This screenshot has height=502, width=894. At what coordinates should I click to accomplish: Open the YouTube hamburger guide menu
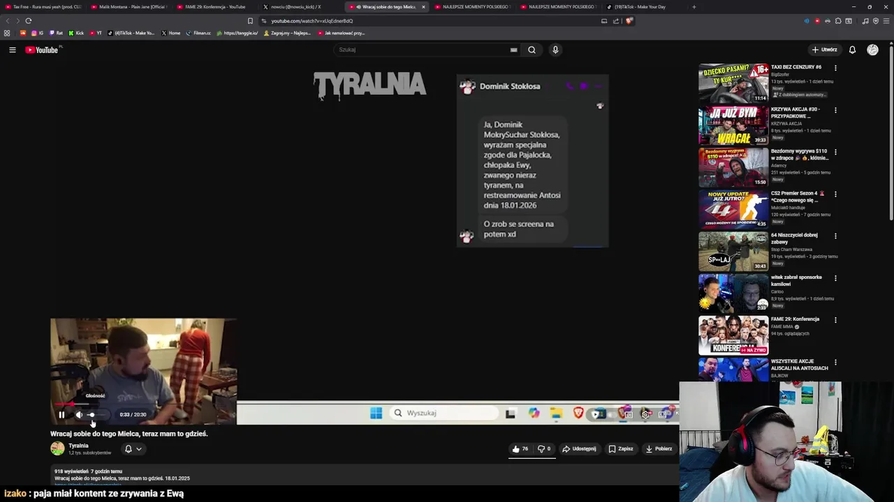[x=13, y=50]
